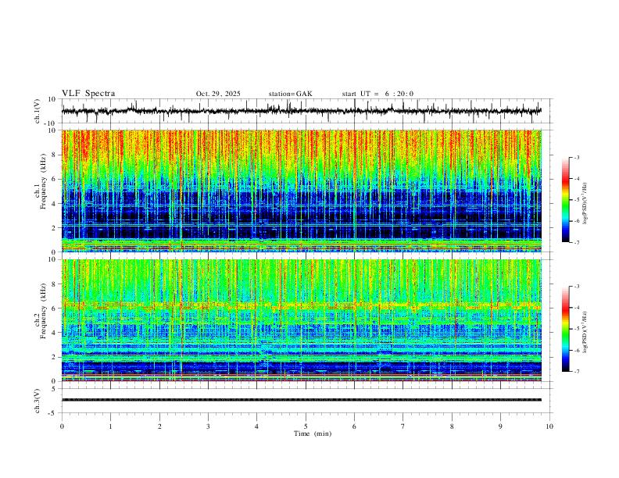Click the "-7" tick on ch.2 color bar
This screenshot has height=478, width=619.
(576, 372)
